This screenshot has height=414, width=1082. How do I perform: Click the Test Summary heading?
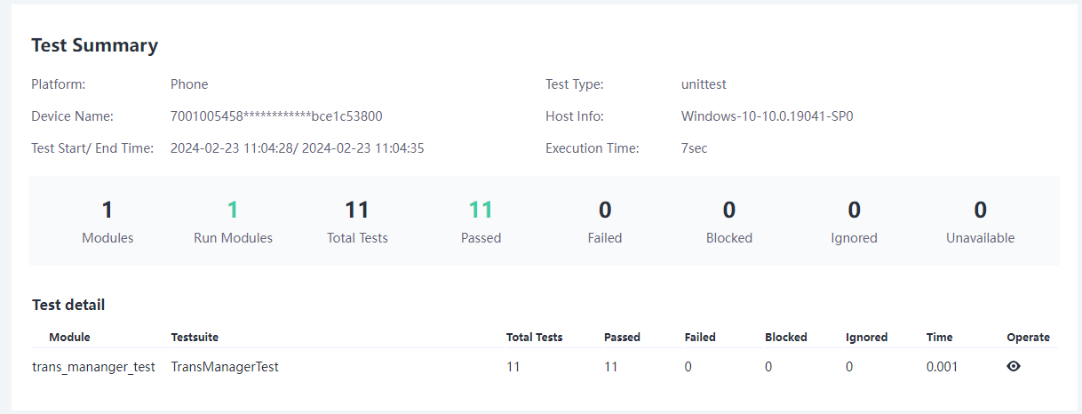[95, 45]
